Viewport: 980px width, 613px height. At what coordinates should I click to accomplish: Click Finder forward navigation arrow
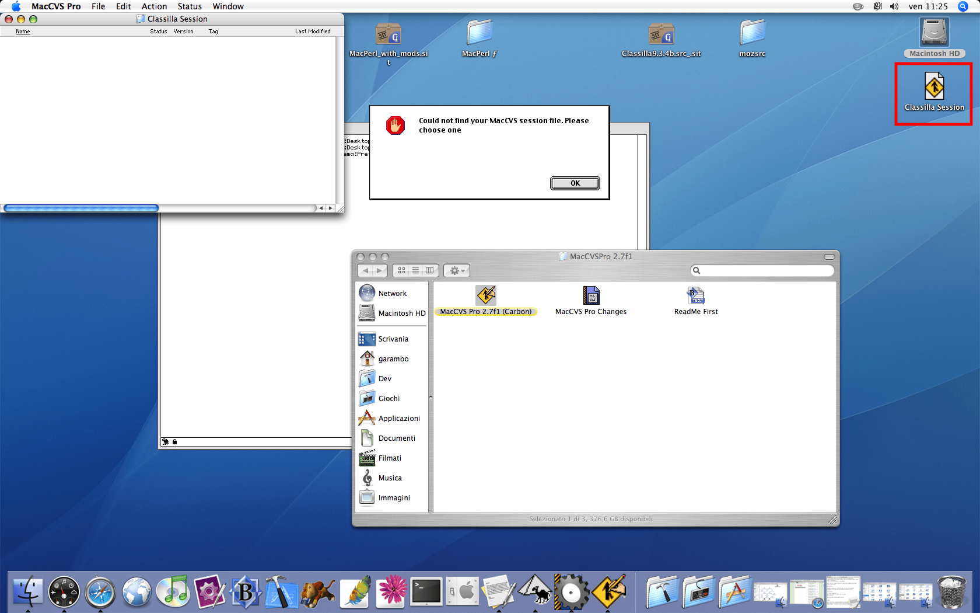click(x=380, y=270)
